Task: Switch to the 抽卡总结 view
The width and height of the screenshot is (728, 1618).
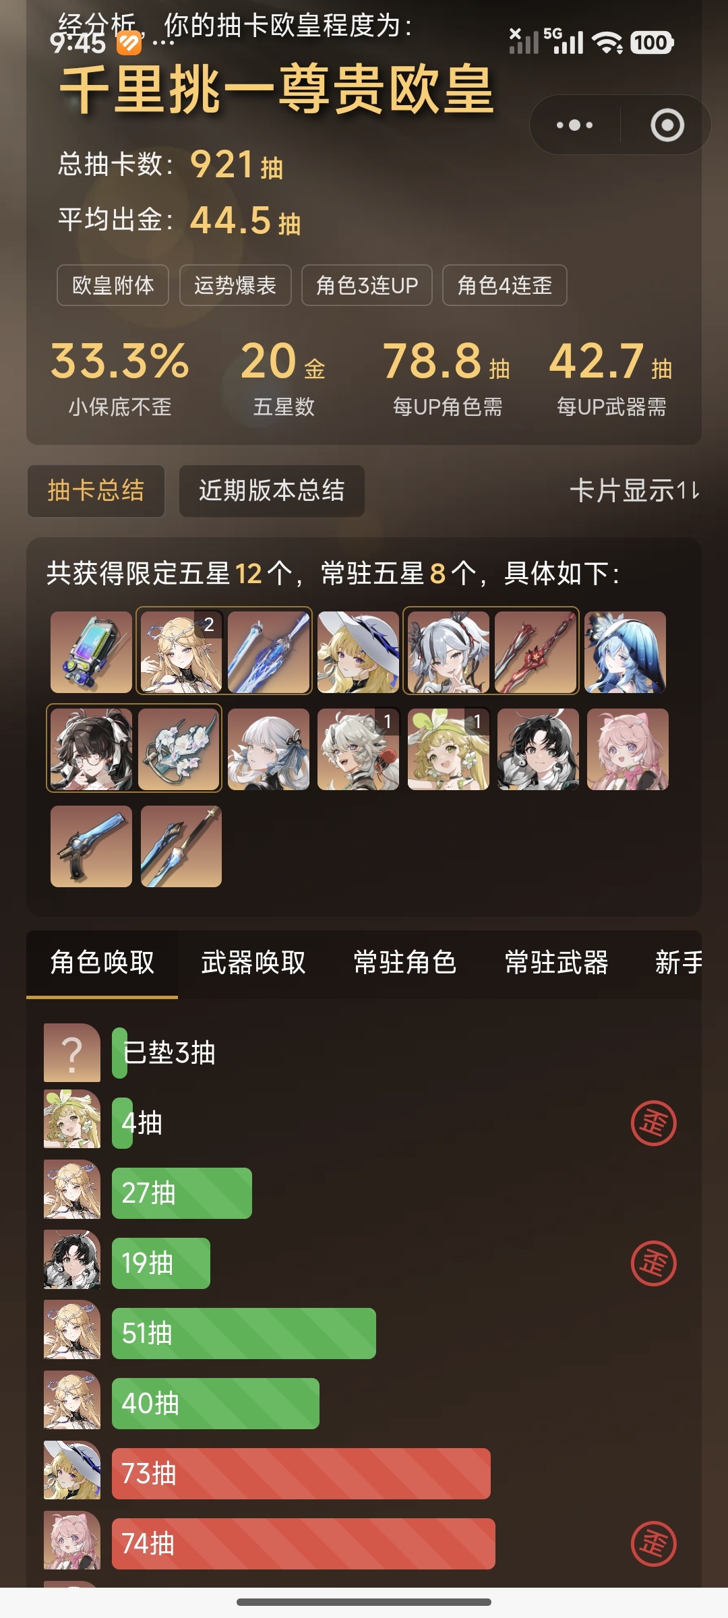Action: coord(96,491)
